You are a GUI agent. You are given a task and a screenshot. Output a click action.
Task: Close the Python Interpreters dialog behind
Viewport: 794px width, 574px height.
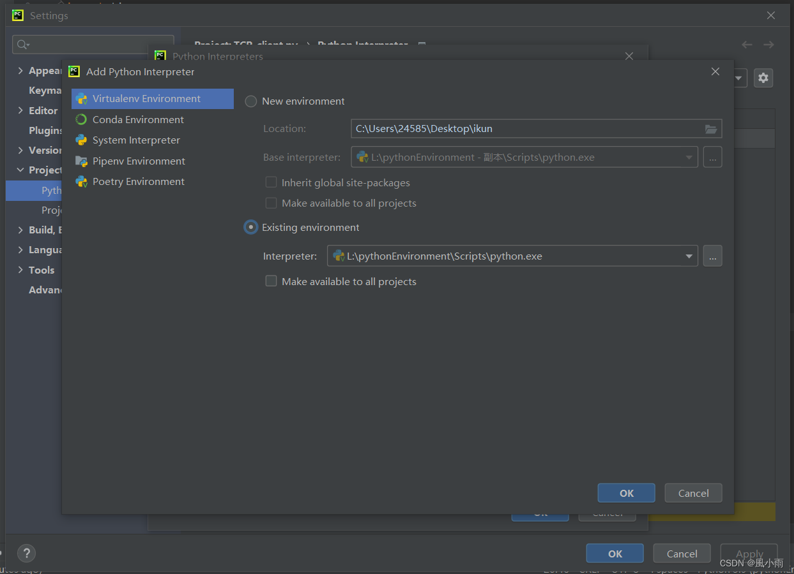click(629, 56)
